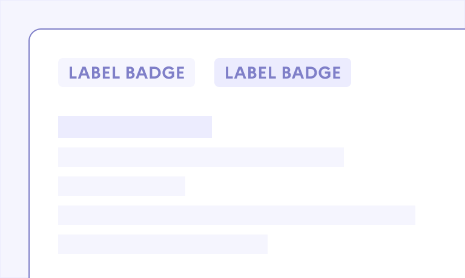Click the card's top border line
465x278 pixels.
242,29
